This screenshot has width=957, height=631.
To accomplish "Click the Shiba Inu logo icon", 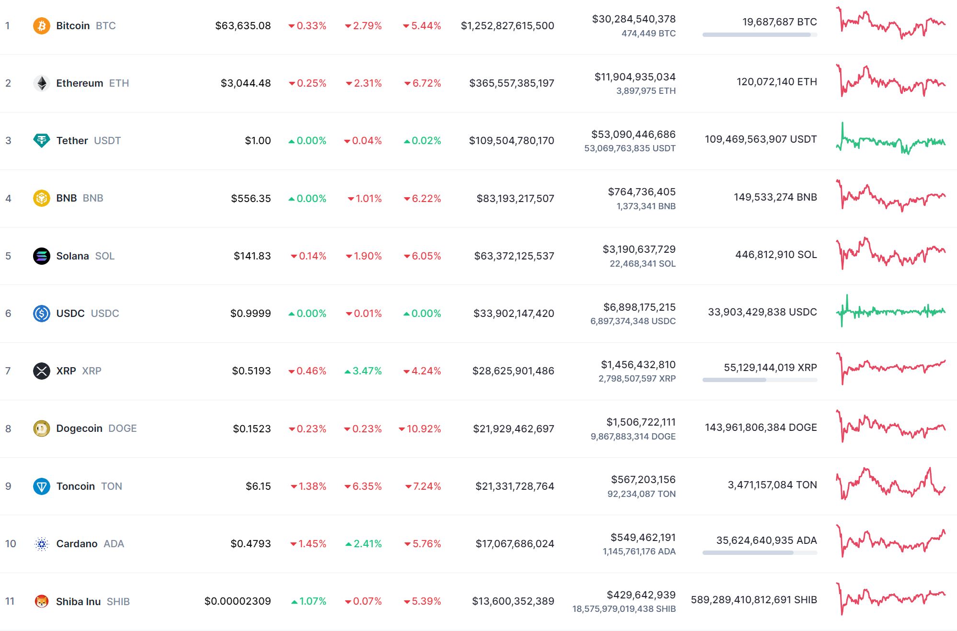I will point(42,601).
